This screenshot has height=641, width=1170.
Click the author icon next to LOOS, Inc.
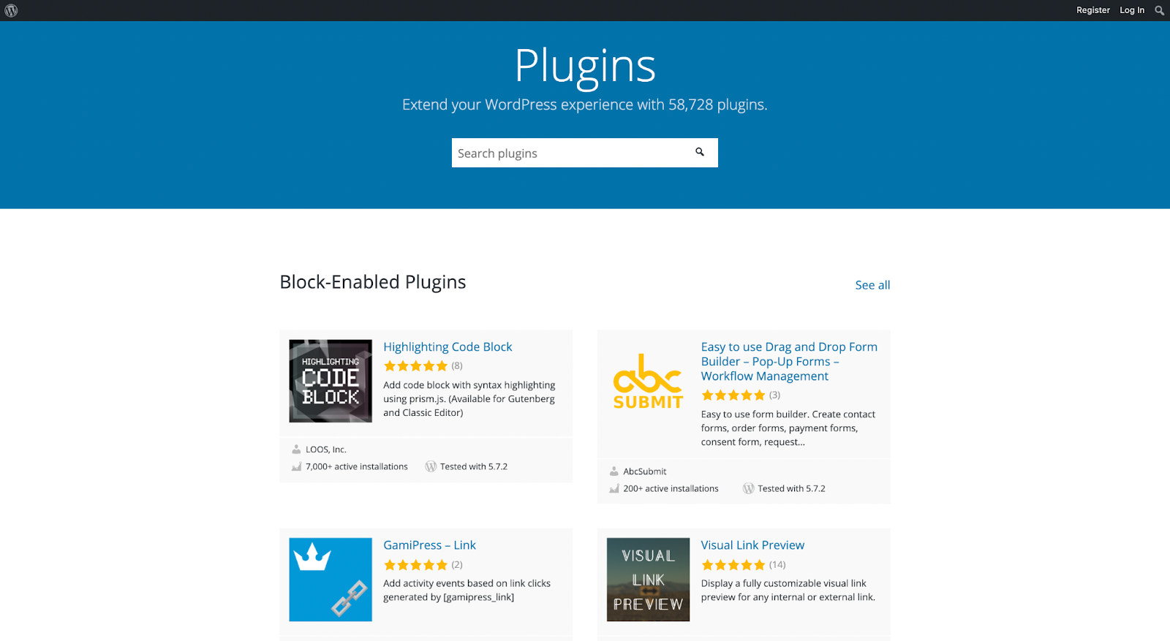click(x=296, y=449)
